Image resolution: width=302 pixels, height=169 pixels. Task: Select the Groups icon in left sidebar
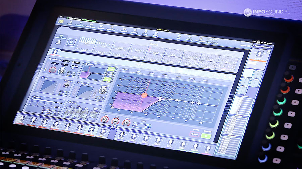pyautogui.click(x=59, y=42)
